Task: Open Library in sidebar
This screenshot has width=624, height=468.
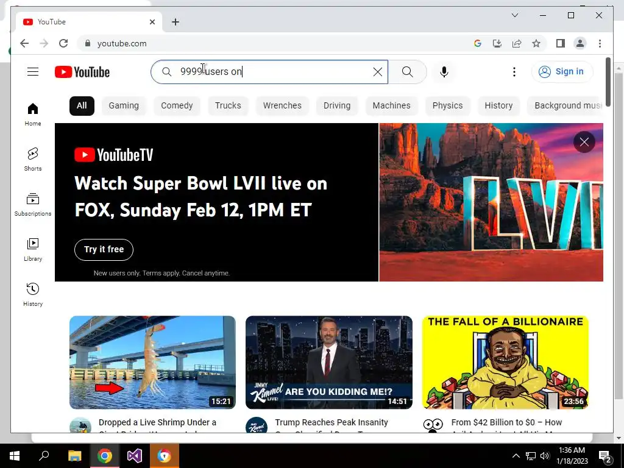Action: 33,249
